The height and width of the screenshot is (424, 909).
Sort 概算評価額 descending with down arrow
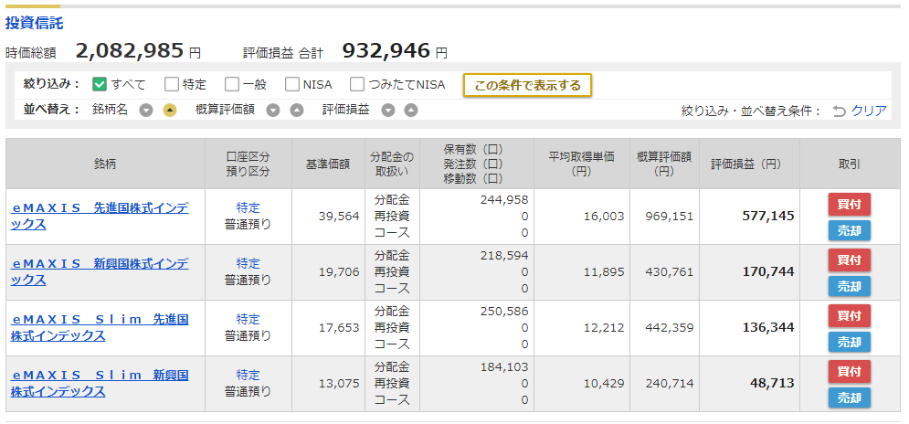273,111
